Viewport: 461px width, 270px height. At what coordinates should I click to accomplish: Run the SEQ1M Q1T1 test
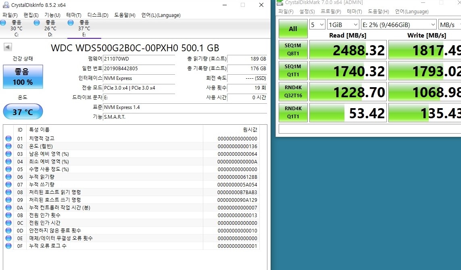pyautogui.click(x=293, y=71)
